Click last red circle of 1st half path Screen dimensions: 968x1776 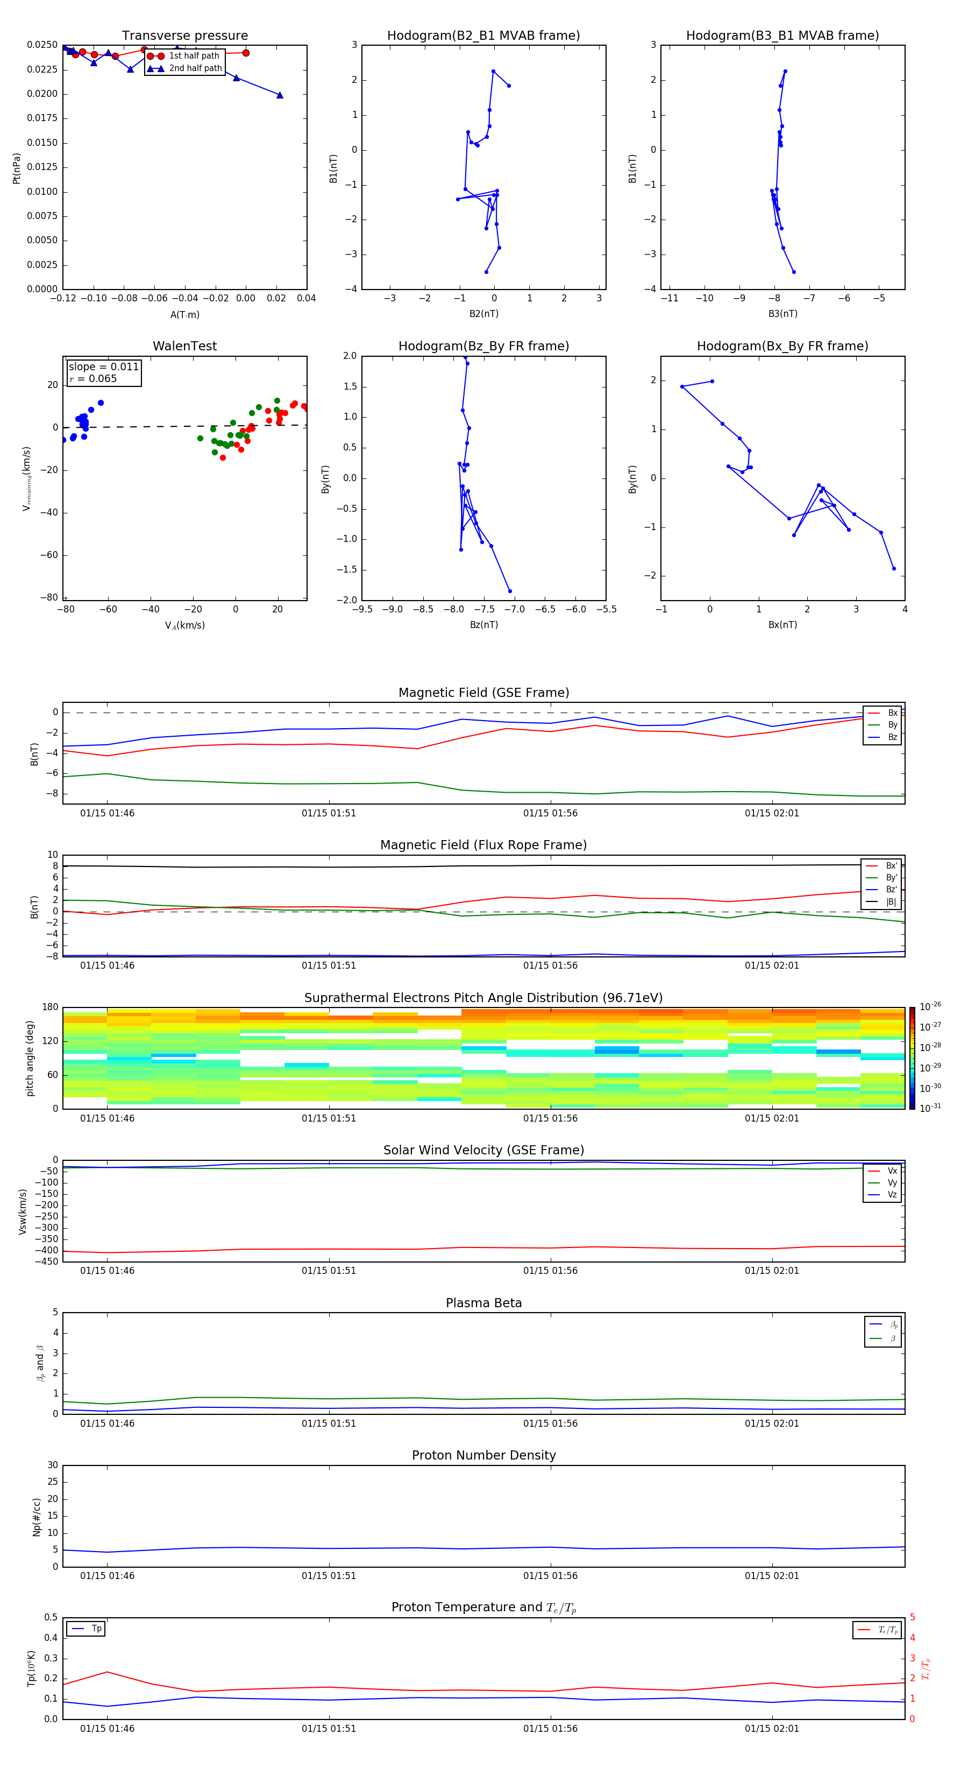(246, 53)
